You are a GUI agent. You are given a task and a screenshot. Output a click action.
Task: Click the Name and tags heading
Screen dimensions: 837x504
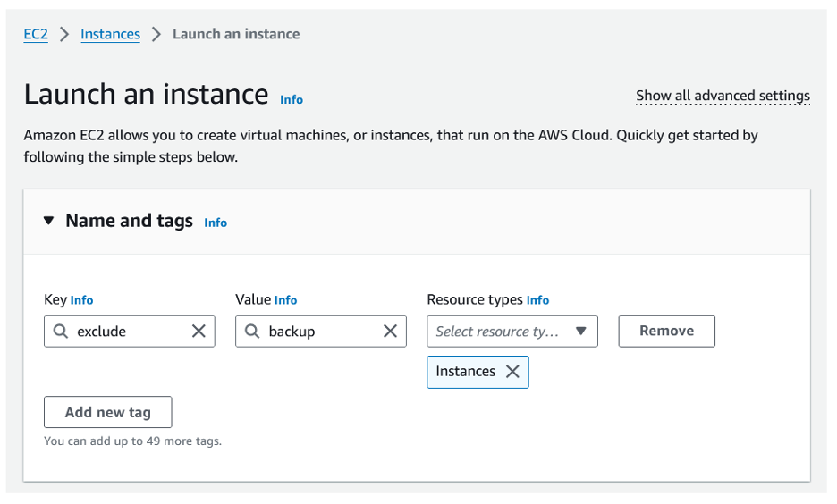129,221
